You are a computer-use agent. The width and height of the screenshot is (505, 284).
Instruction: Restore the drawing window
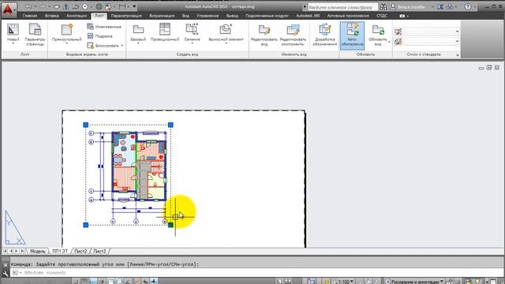point(489,68)
